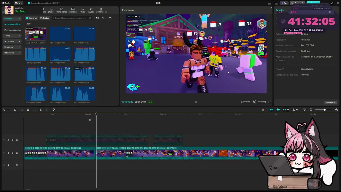The width and height of the screenshot is (341, 192).
Task: Mute the overlay video track
Action: click(x=17, y=140)
